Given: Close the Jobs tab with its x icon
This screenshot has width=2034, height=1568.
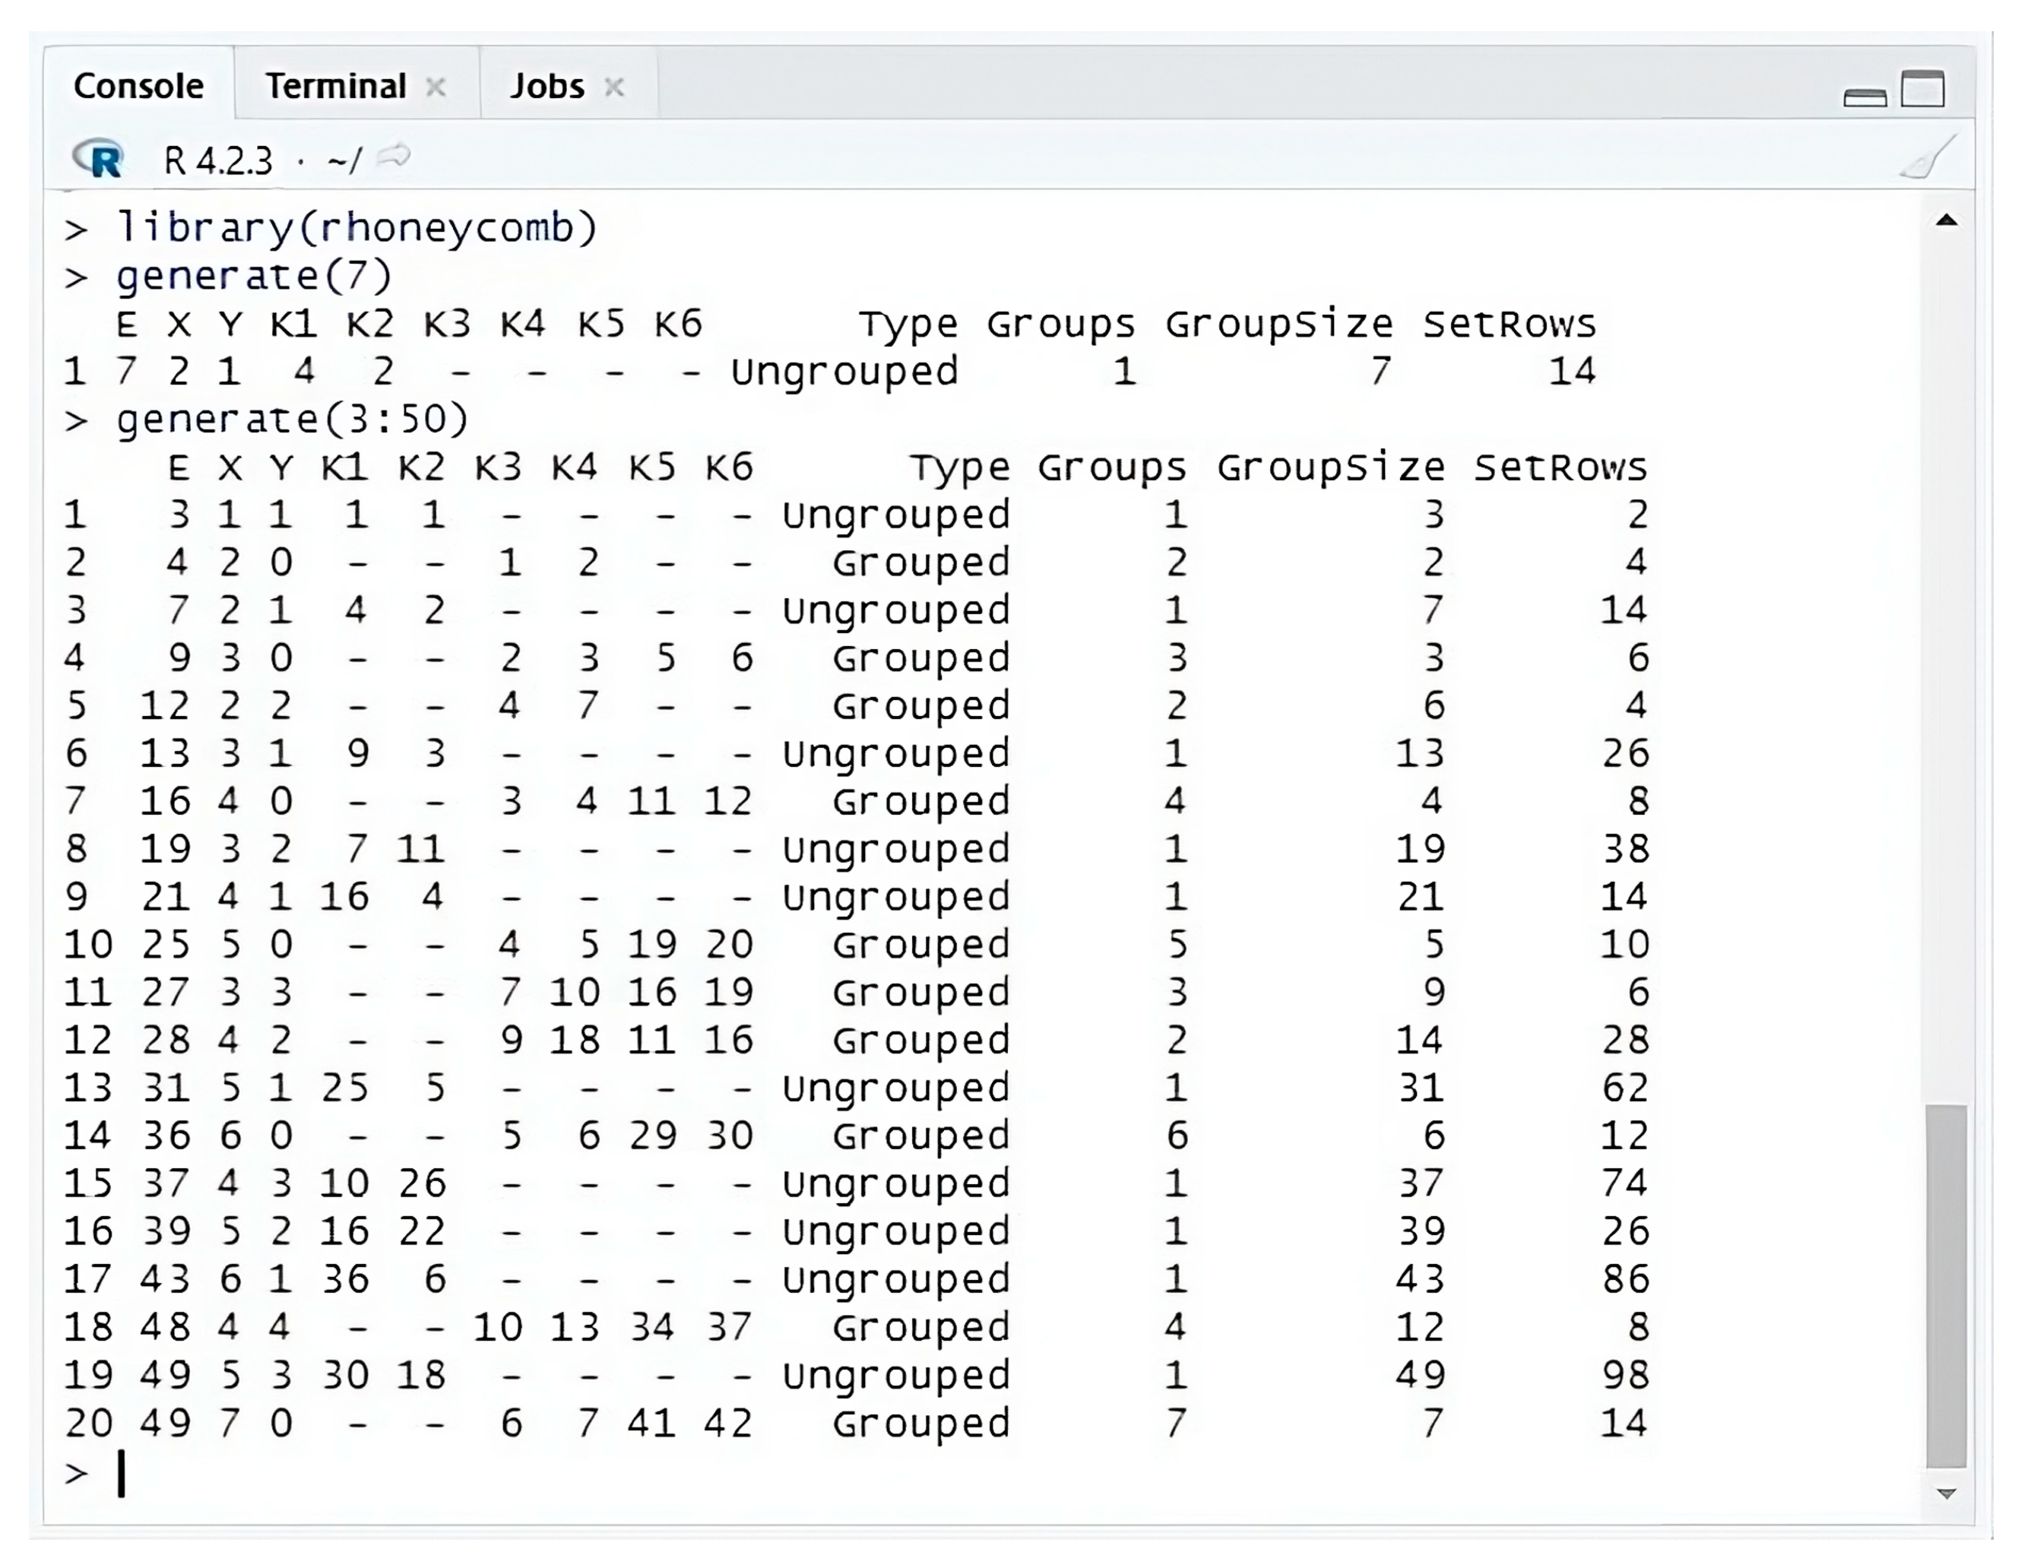Looking at the screenshot, I should point(613,87).
